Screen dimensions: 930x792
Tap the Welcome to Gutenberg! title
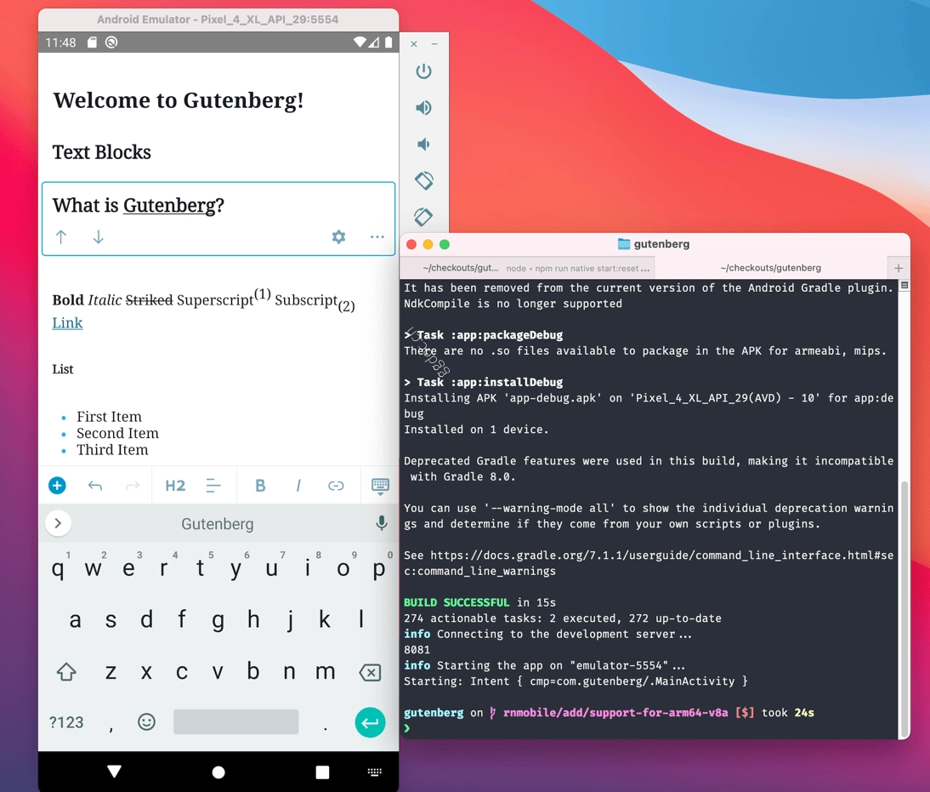point(179,100)
